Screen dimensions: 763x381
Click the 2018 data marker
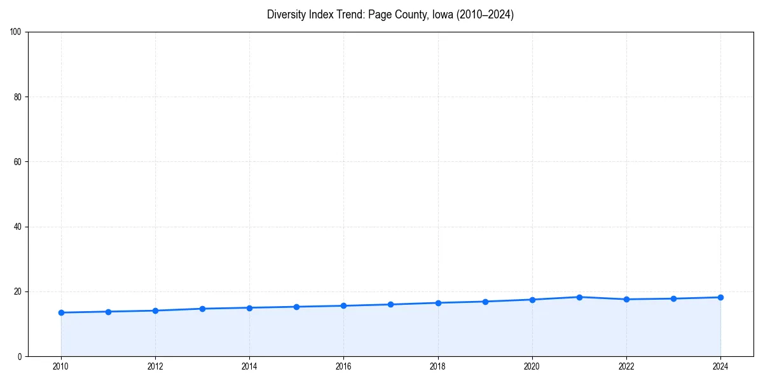437,303
